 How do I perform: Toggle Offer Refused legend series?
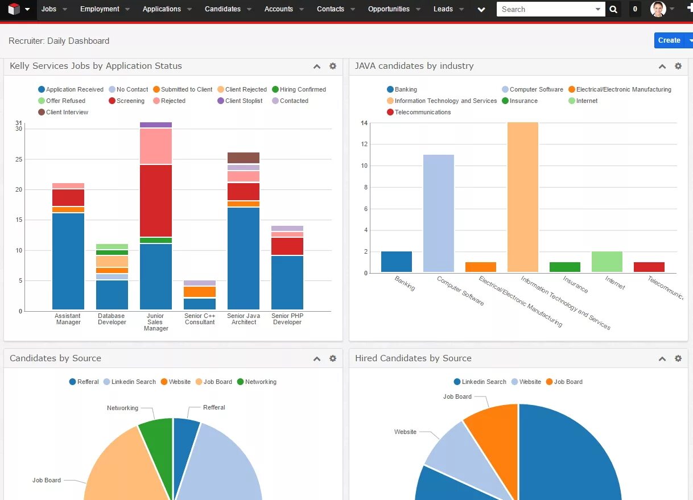click(61, 101)
